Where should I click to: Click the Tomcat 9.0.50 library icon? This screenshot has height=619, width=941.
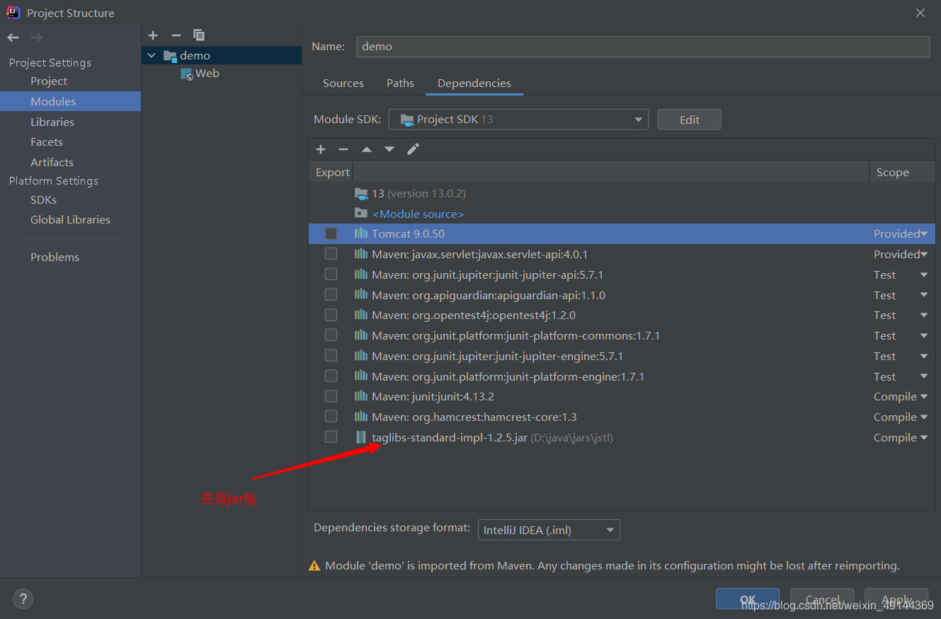[x=361, y=233]
